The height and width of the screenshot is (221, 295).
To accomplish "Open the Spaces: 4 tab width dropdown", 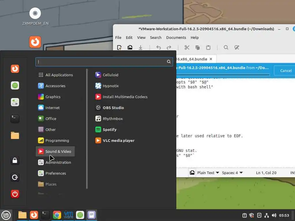I will 232,173.
